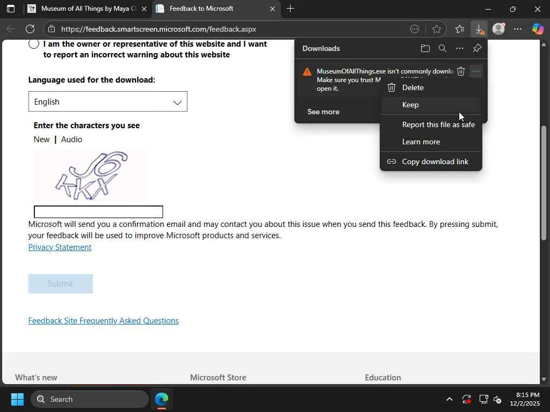550x412 pixels.
Task: Close the Museum of All Things tab
Action: point(144,9)
